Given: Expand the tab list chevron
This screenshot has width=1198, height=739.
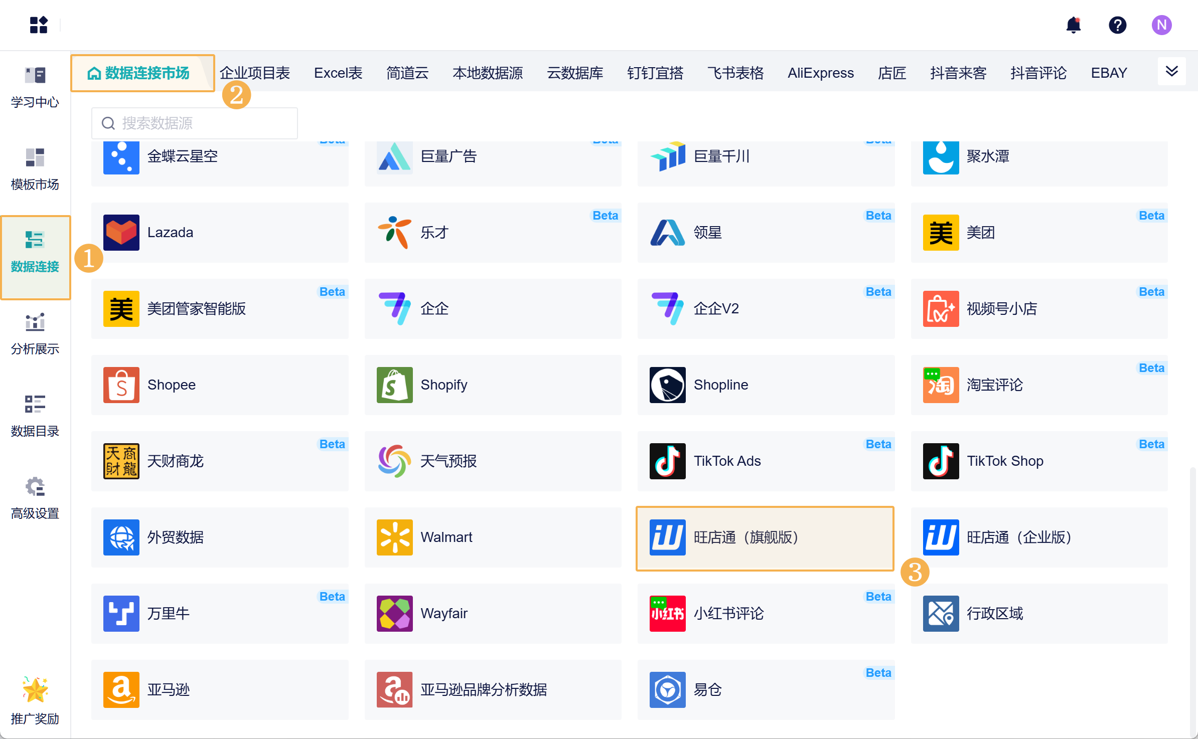Looking at the screenshot, I should point(1171,71).
